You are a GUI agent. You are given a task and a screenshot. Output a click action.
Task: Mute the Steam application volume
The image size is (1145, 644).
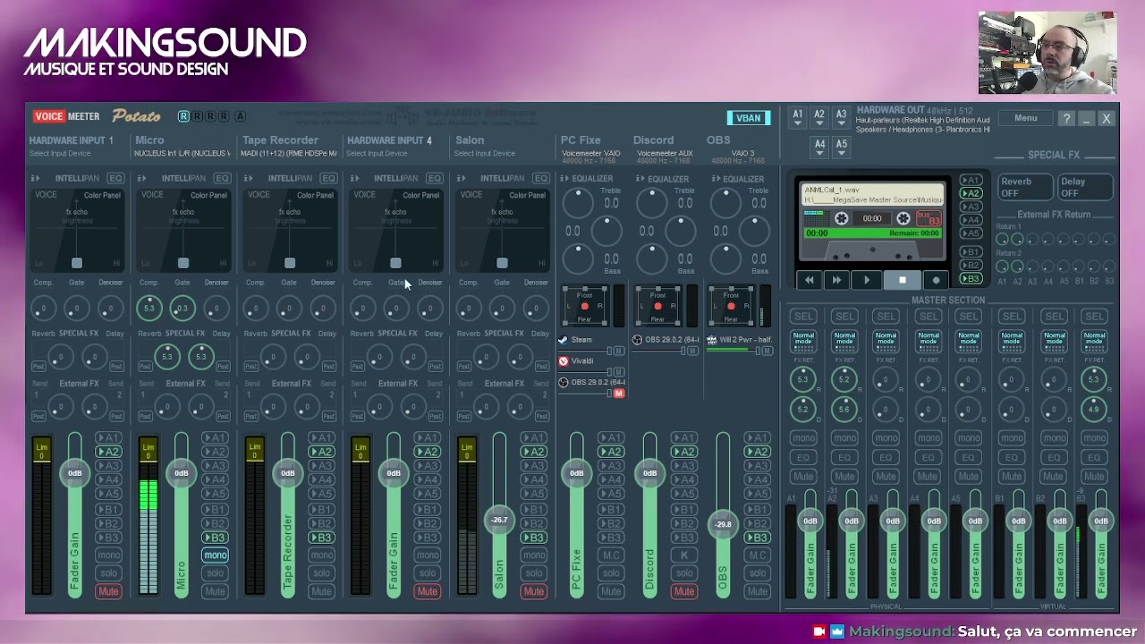[618, 351]
